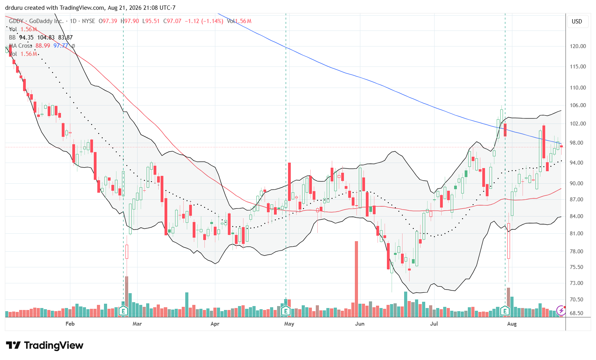The height and width of the screenshot is (360, 596).
Task: Click the 1D interval in the legend
Action: click(x=73, y=21)
